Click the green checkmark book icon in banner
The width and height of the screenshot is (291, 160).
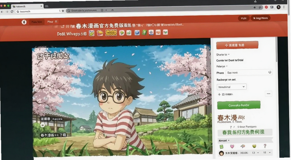92,33
